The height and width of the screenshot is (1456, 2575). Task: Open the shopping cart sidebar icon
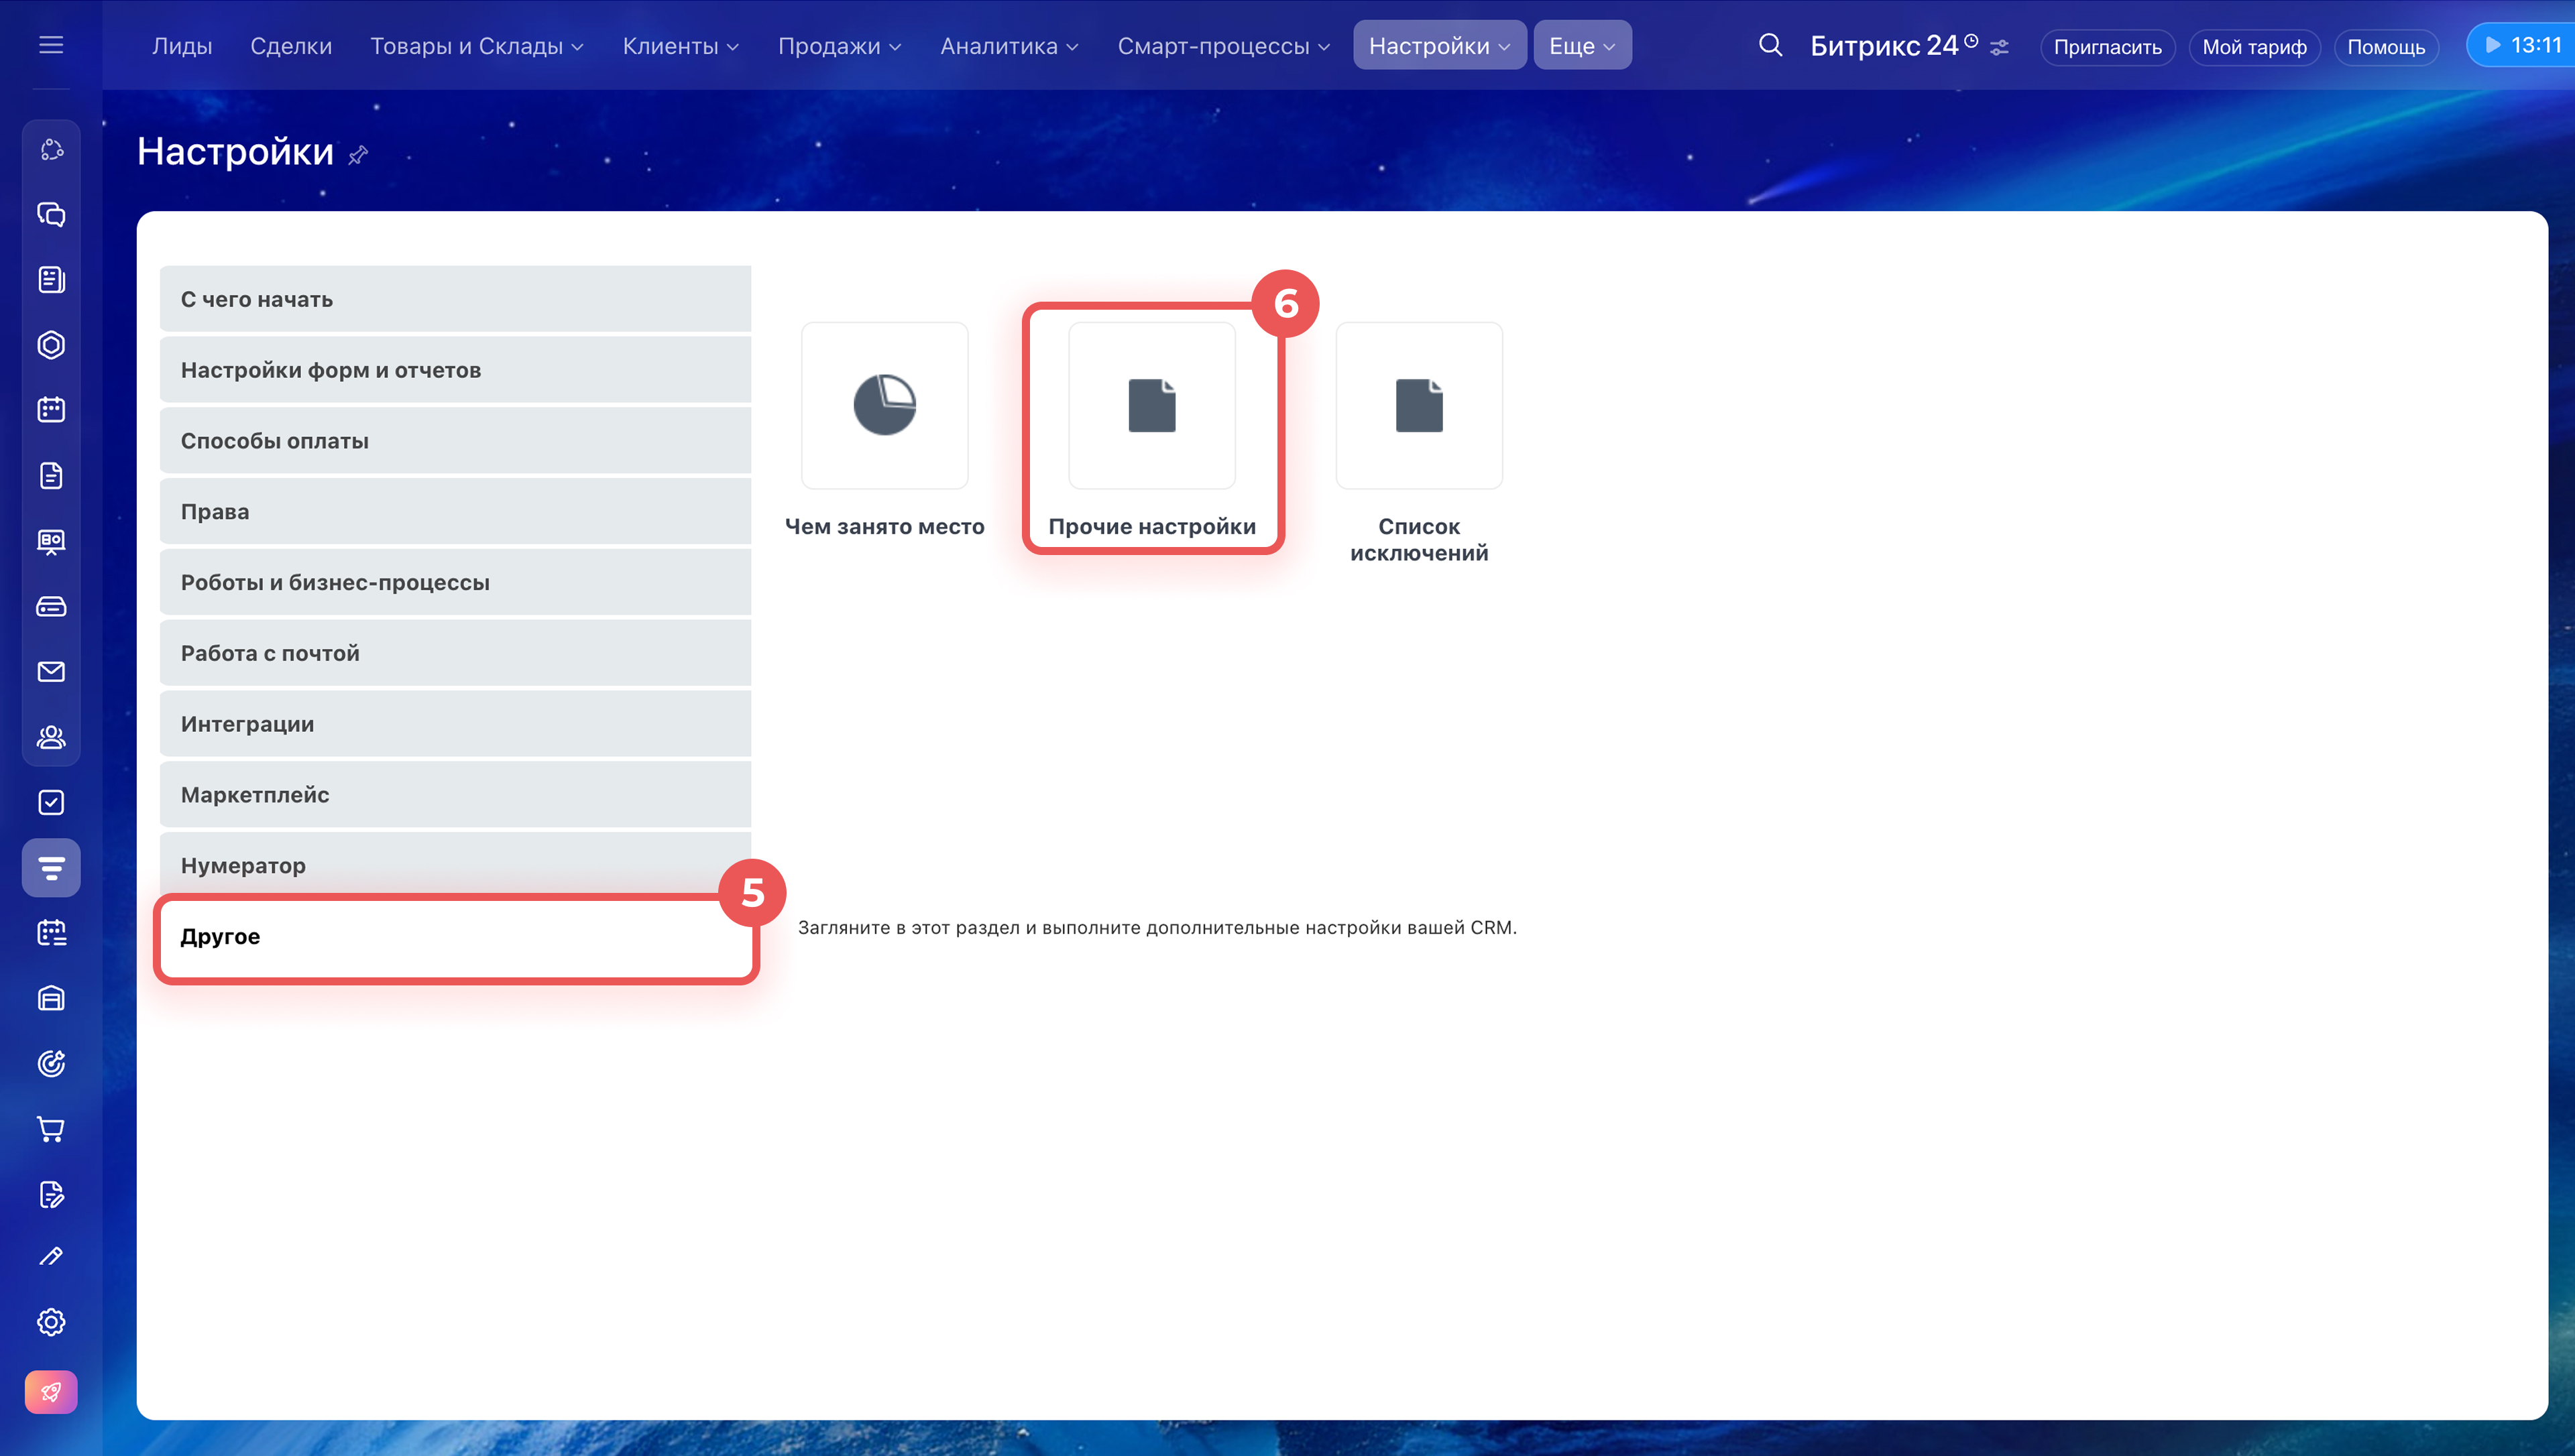click(51, 1129)
